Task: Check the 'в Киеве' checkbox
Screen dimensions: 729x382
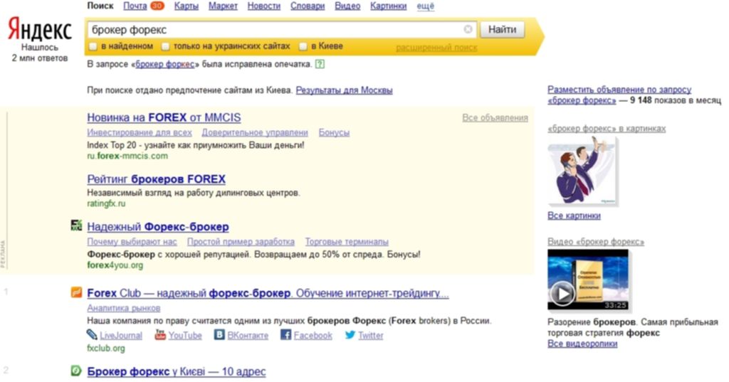Action: pos(303,46)
